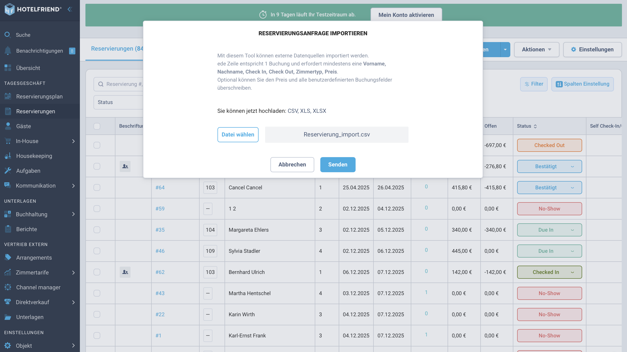The image size is (627, 352).
Task: Click Datei wählen to pick a file
Action: coord(238,134)
